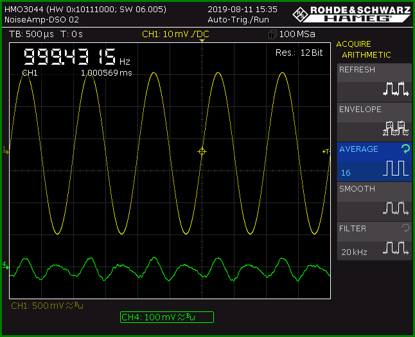Select the REFRESH acquire mode
415x337 pixels.
pyautogui.click(x=375, y=83)
